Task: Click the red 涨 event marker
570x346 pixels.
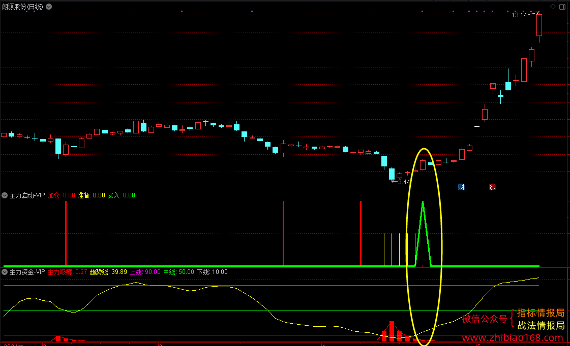Action: tap(492, 187)
